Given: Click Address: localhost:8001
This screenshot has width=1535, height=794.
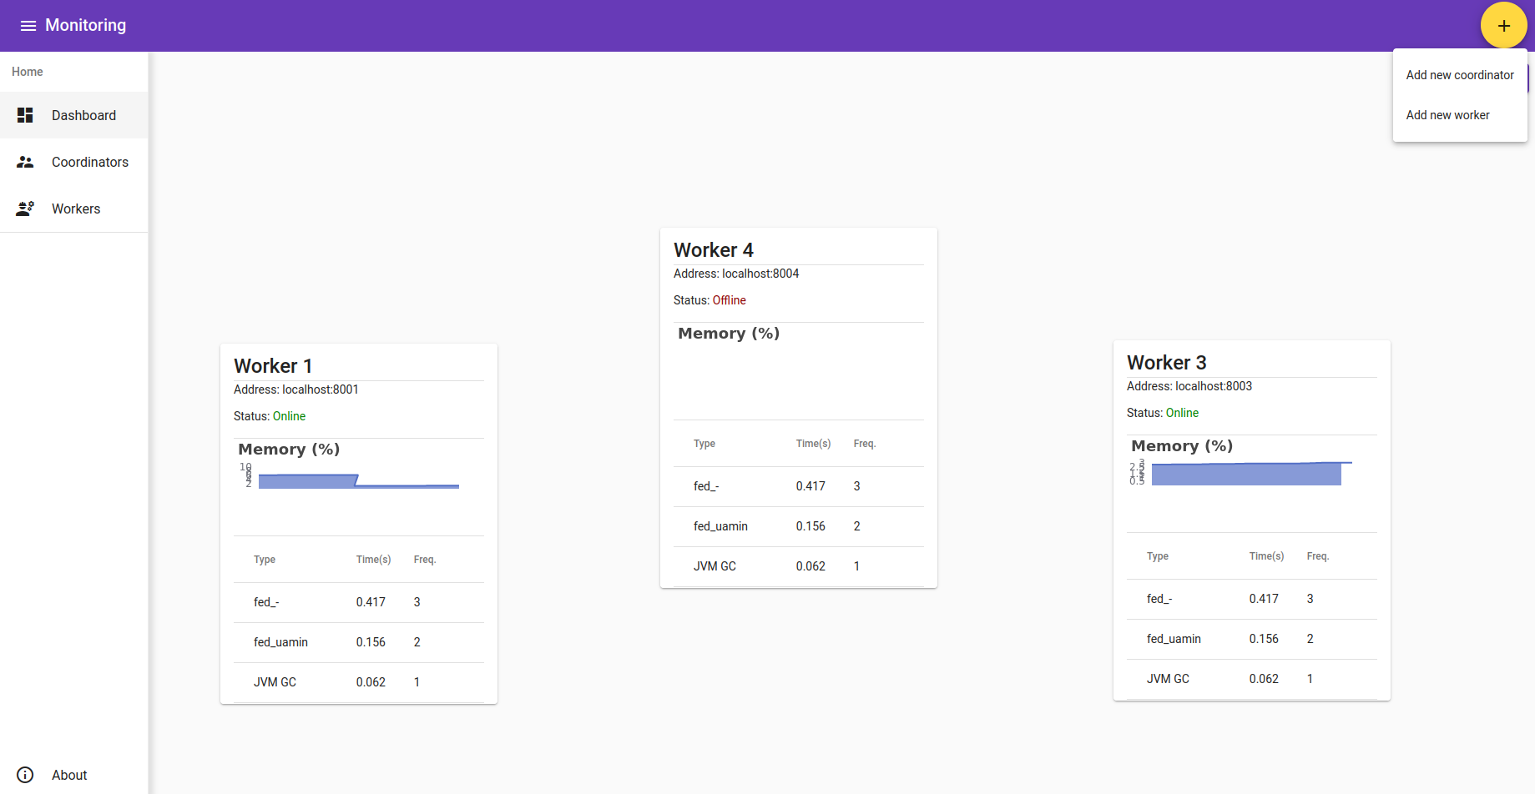Looking at the screenshot, I should (296, 389).
